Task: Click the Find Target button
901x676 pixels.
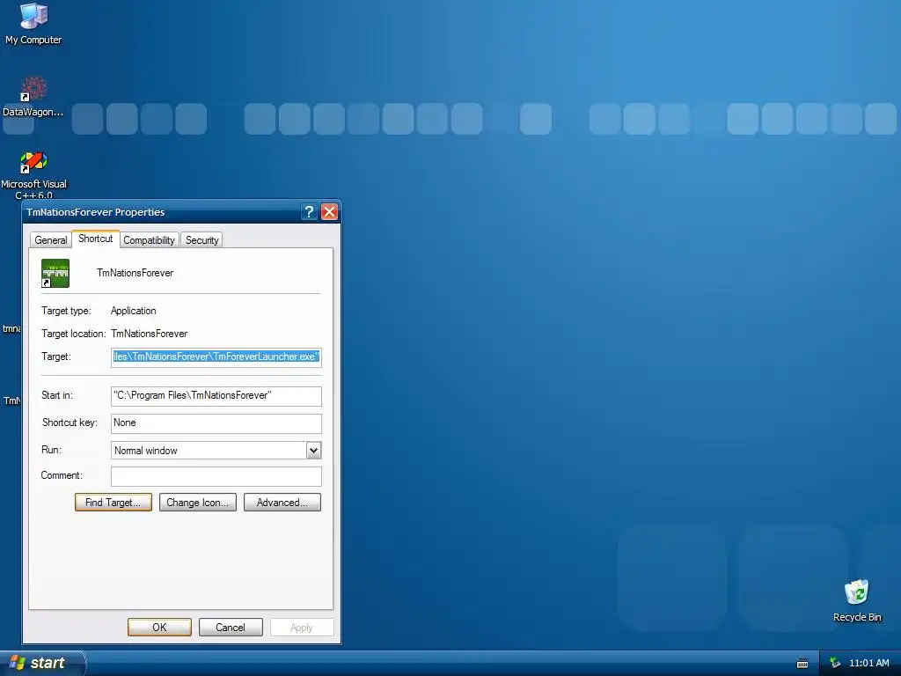Action: click(x=114, y=503)
